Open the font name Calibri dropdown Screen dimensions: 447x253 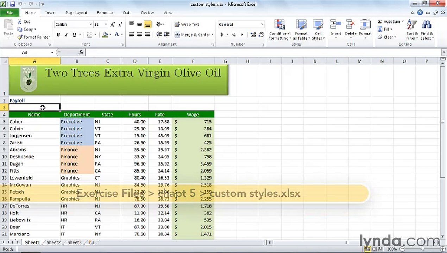click(x=90, y=25)
